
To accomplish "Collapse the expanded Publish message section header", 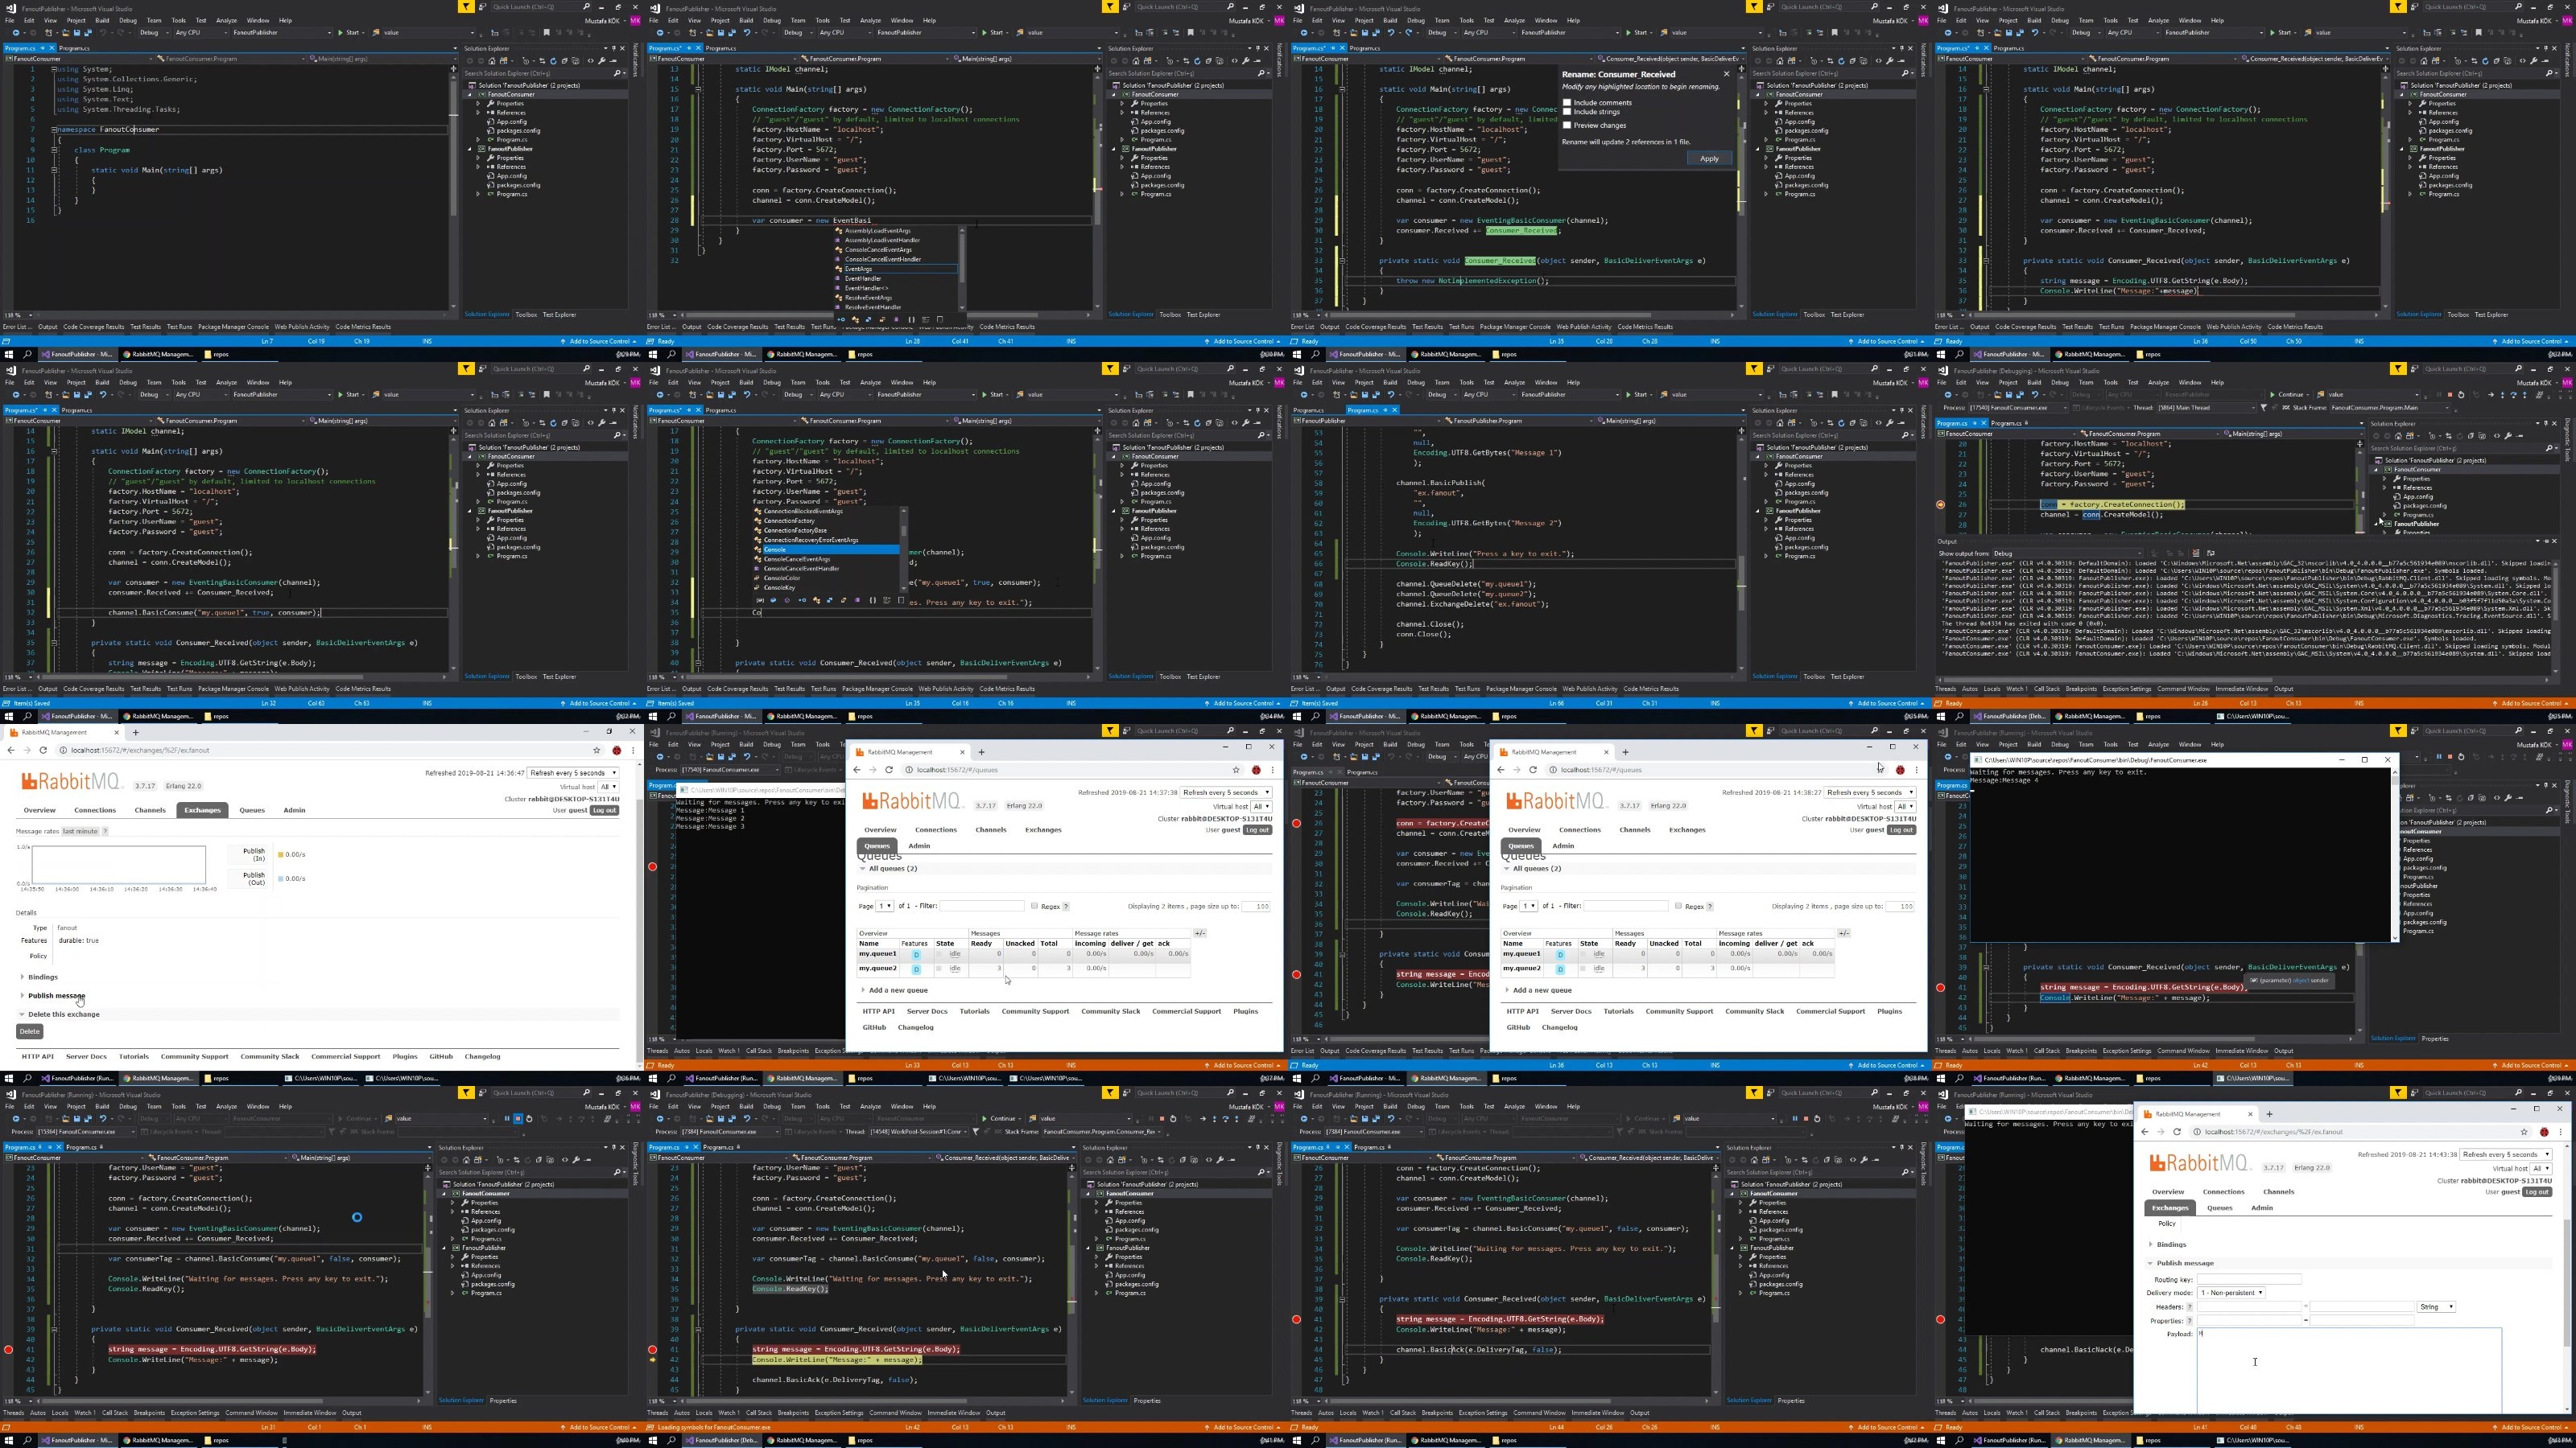I will [x=2185, y=1263].
